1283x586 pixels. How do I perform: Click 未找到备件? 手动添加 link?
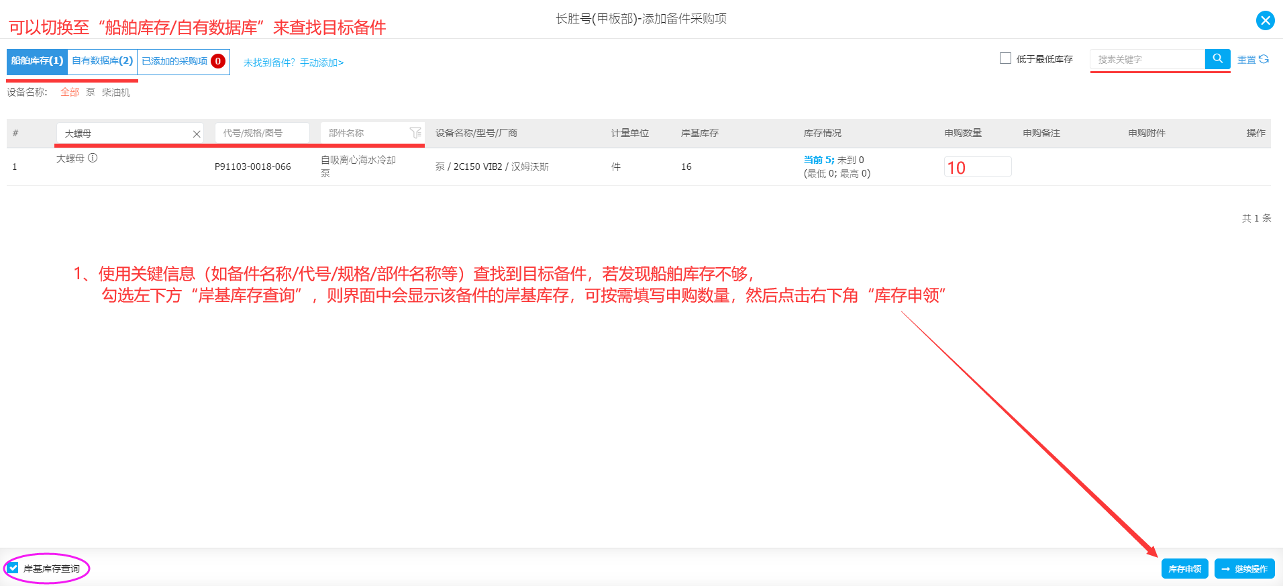(x=293, y=62)
